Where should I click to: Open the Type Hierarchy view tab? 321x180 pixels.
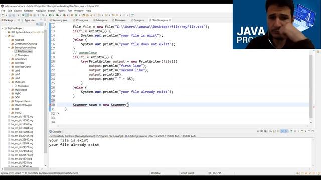click(x=29, y=20)
